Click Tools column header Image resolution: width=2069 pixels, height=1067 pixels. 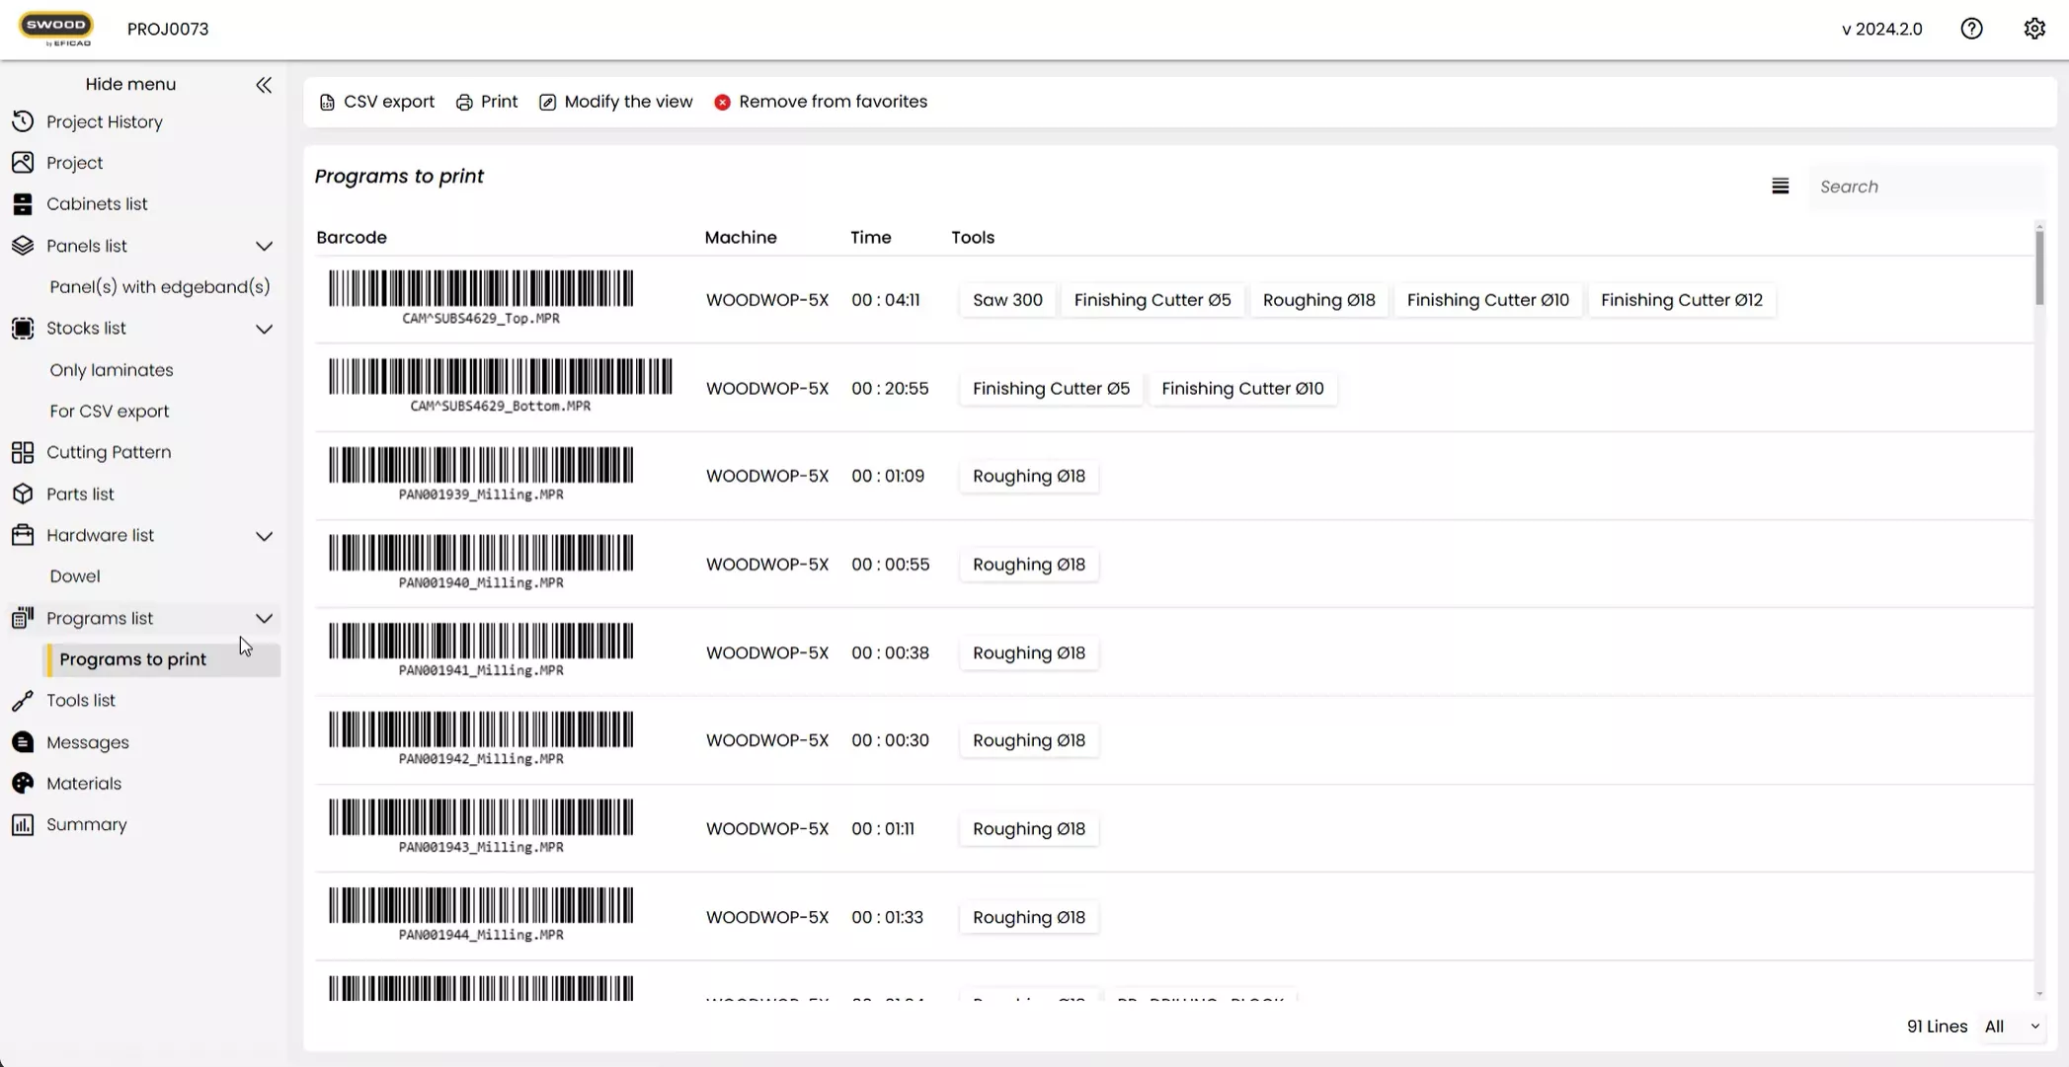(x=973, y=237)
